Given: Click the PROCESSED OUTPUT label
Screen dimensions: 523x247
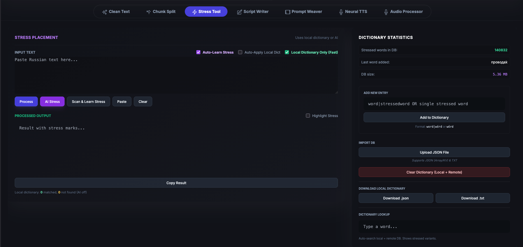Looking at the screenshot, I should point(33,116).
